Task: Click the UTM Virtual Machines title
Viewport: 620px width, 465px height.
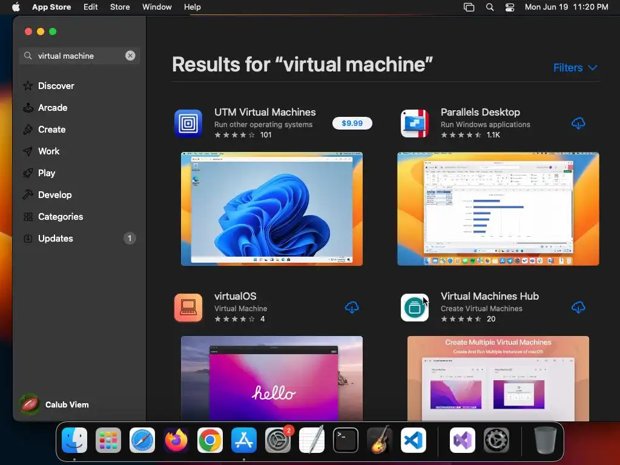Action: click(x=265, y=112)
